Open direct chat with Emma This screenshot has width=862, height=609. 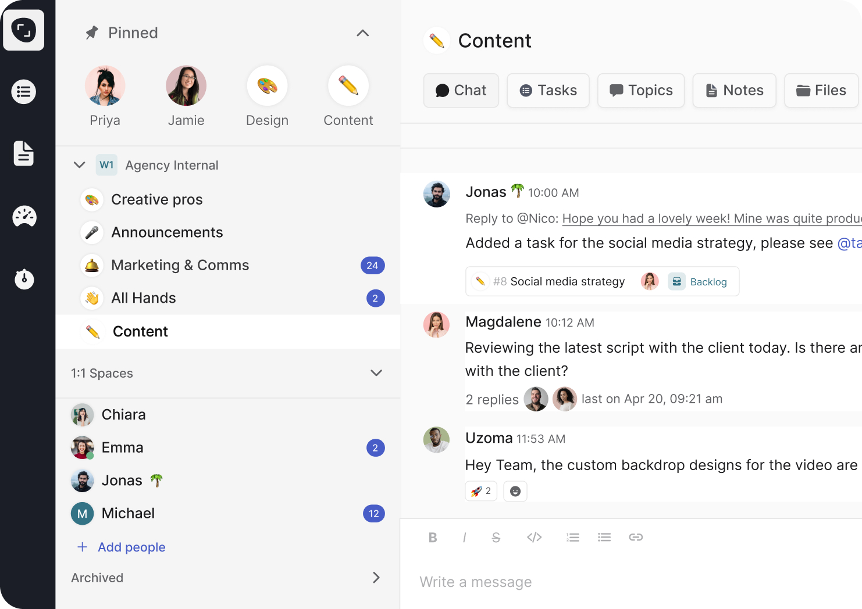228,448
